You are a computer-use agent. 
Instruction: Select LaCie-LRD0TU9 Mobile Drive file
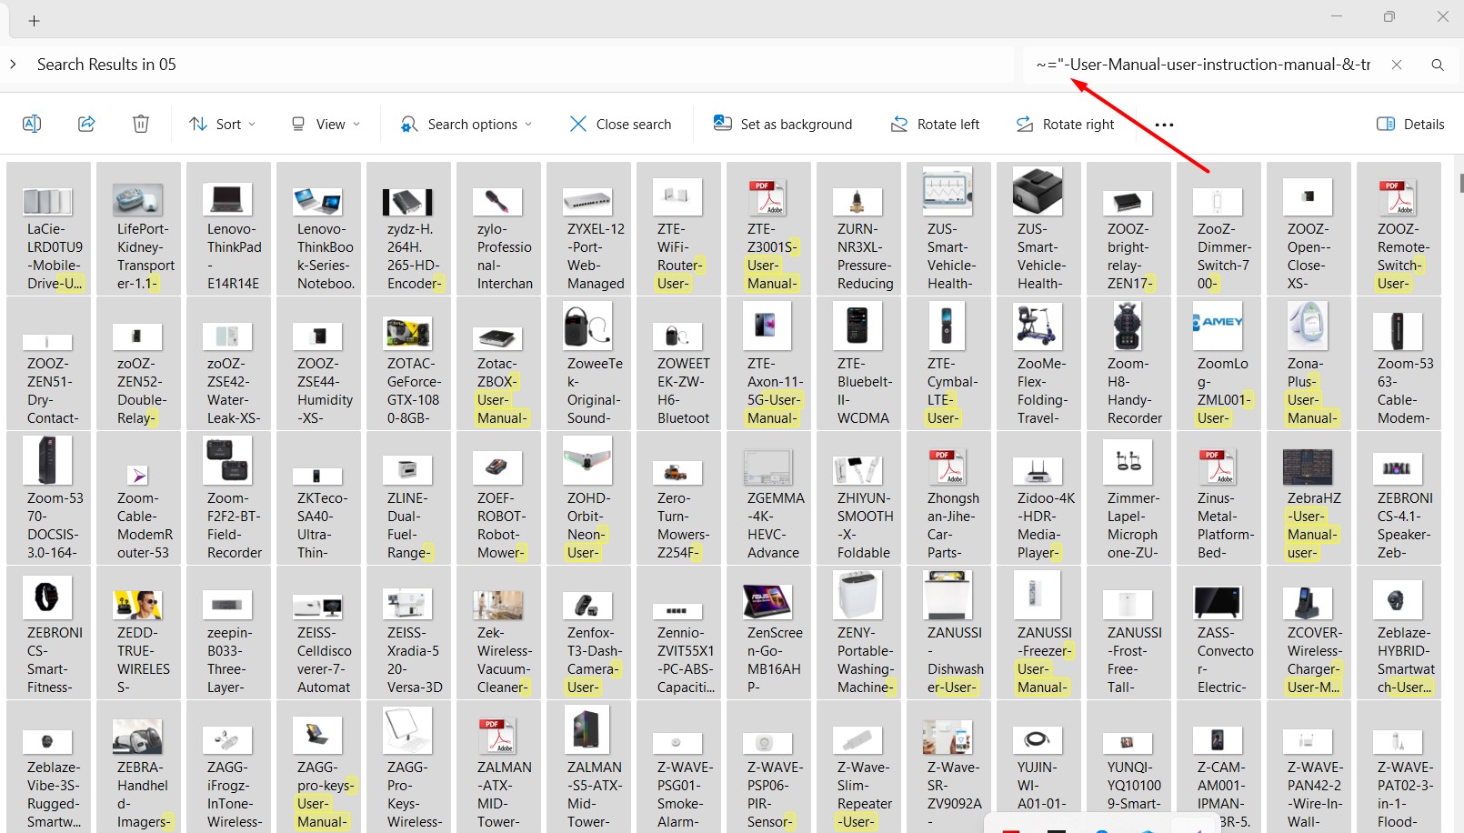[x=49, y=229]
